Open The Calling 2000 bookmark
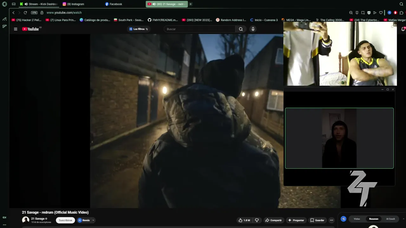 (x=330, y=20)
